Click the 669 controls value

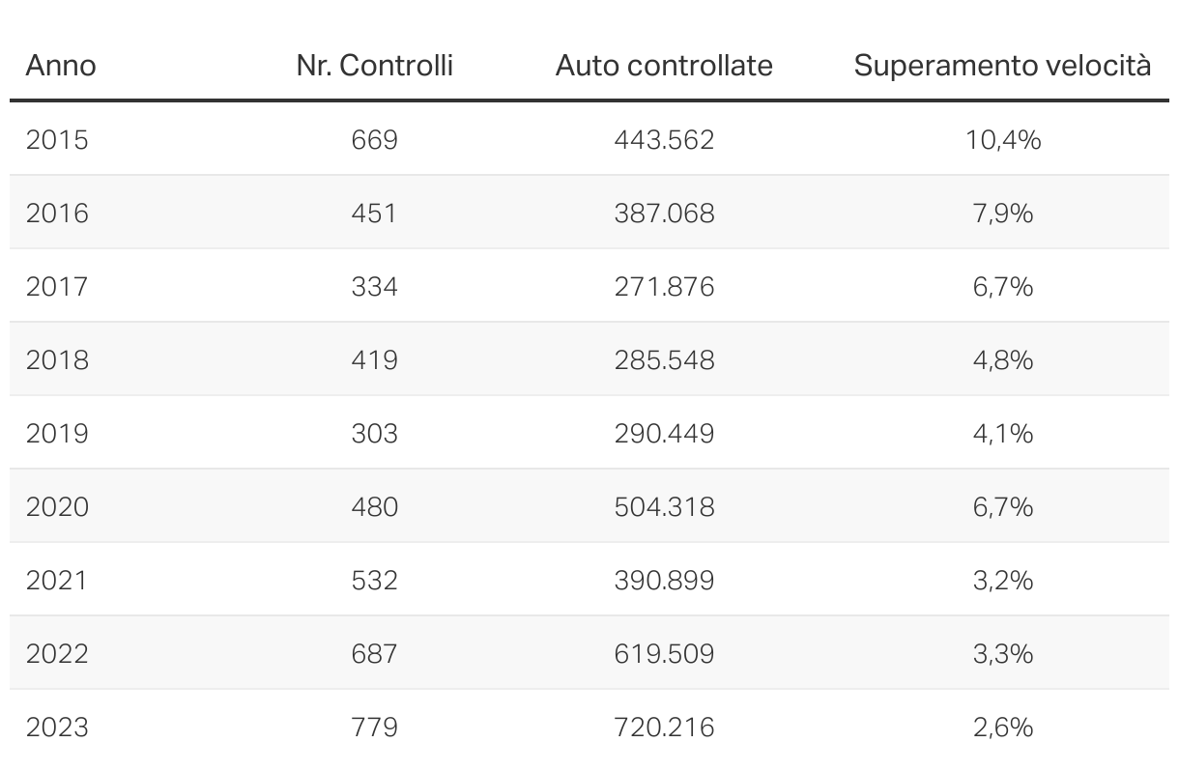(374, 140)
